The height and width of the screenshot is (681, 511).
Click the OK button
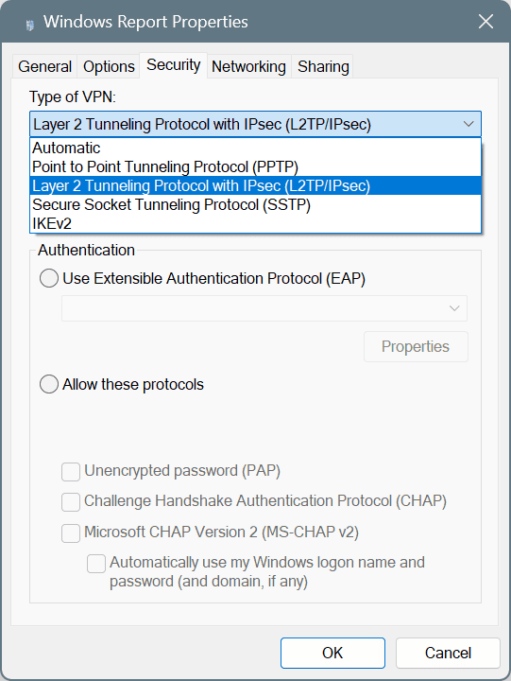[x=332, y=653]
